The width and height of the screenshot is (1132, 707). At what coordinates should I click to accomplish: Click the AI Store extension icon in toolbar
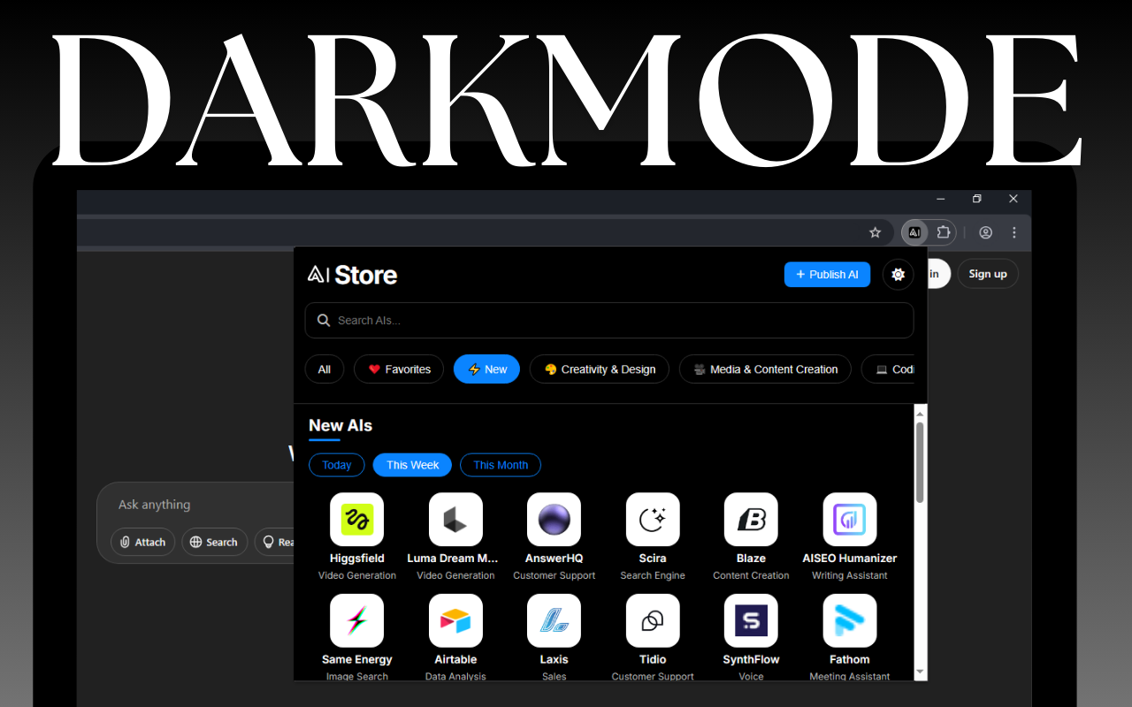[x=914, y=232]
